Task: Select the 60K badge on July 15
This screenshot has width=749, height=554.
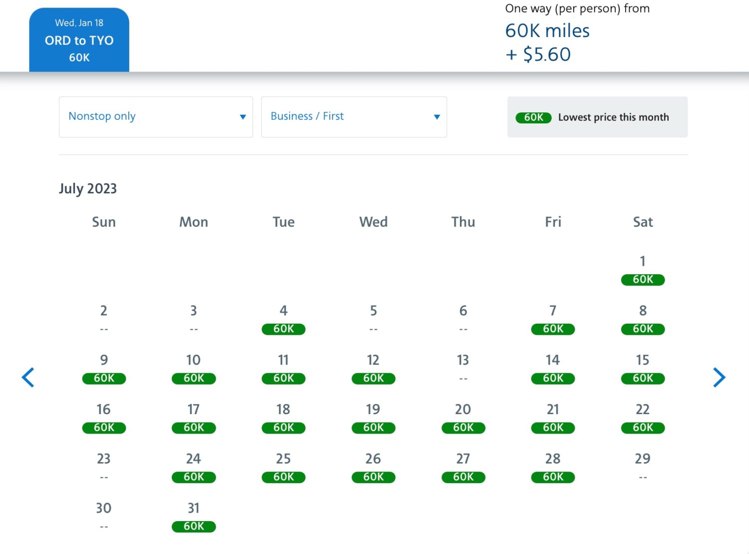Action: click(643, 378)
